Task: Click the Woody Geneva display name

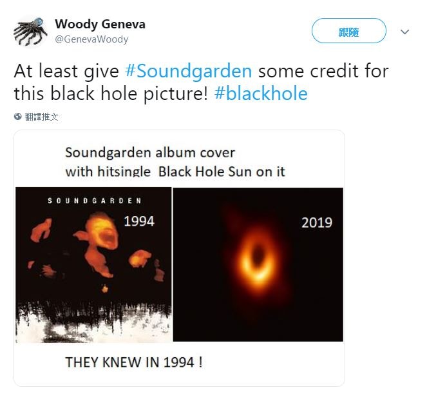Action: pos(100,25)
